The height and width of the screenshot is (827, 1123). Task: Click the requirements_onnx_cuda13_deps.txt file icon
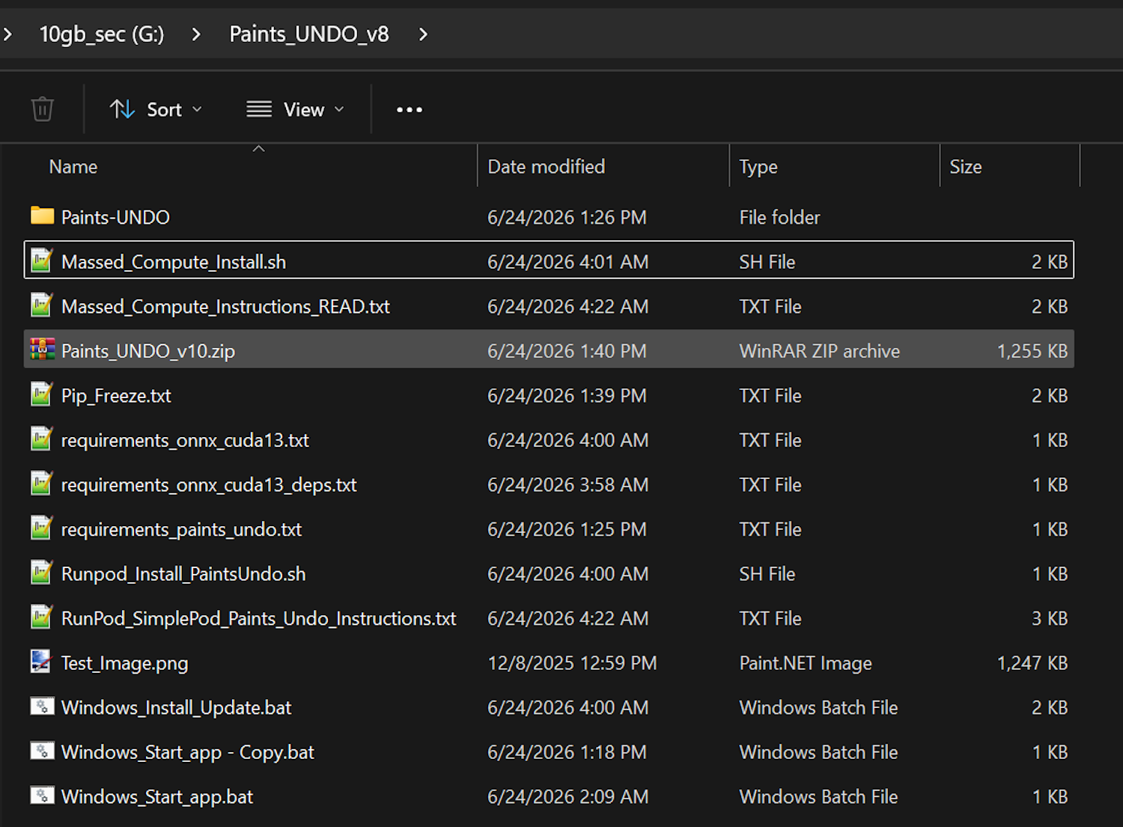click(x=42, y=483)
